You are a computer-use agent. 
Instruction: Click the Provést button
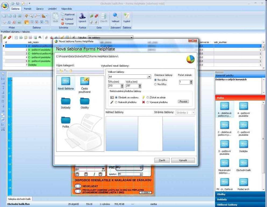click(183, 102)
